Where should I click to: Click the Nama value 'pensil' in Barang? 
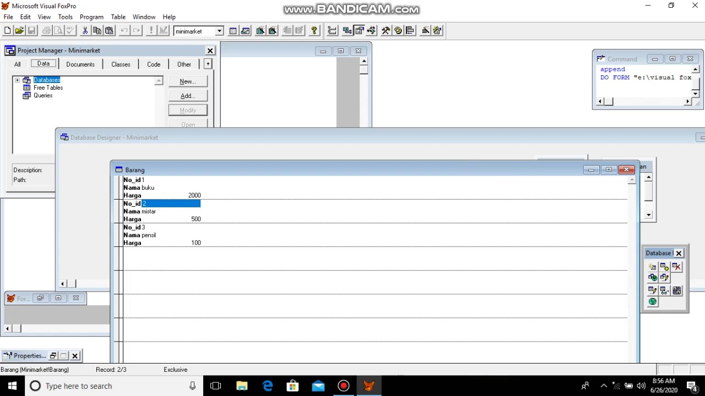coord(149,235)
